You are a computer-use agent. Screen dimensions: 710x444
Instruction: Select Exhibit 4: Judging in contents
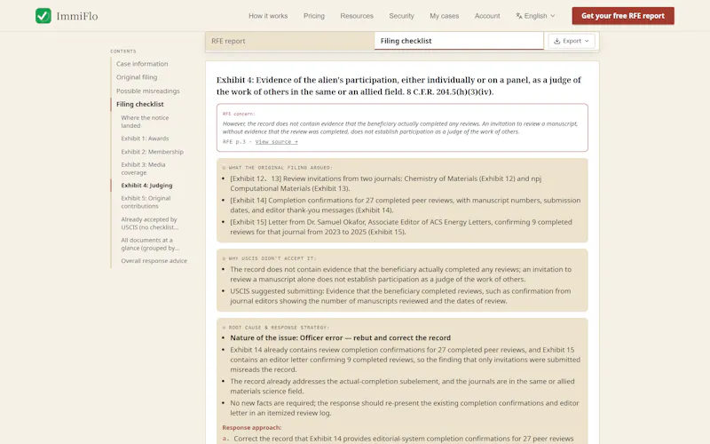point(146,186)
